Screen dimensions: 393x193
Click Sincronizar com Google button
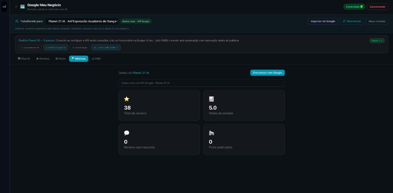click(268, 73)
